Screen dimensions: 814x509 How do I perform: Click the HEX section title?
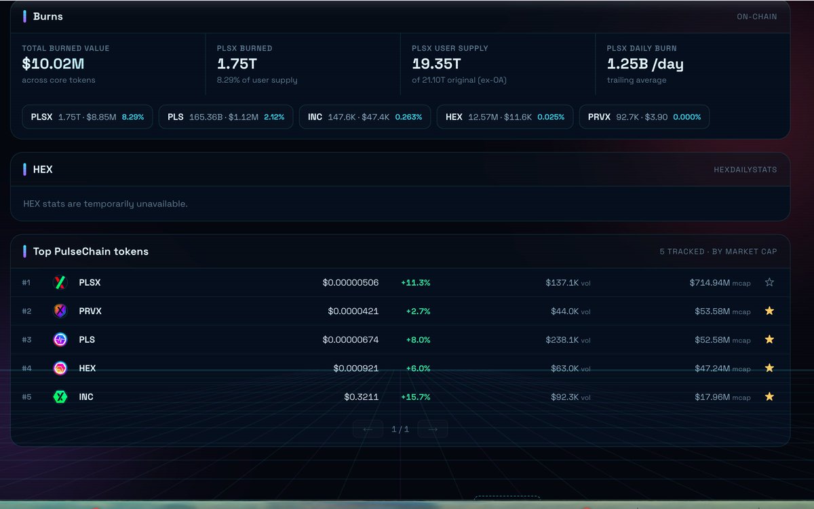click(43, 169)
